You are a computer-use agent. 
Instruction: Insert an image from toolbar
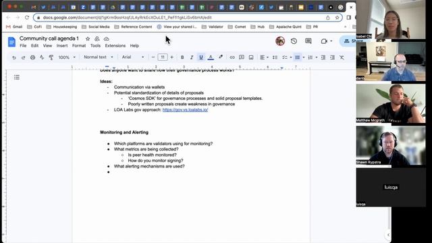pos(251,57)
